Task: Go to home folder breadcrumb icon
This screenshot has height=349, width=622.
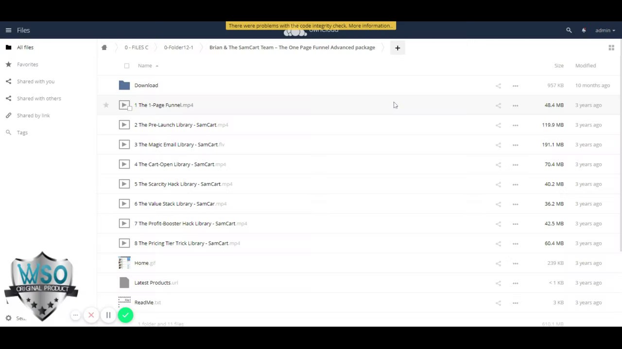Action: [104, 48]
